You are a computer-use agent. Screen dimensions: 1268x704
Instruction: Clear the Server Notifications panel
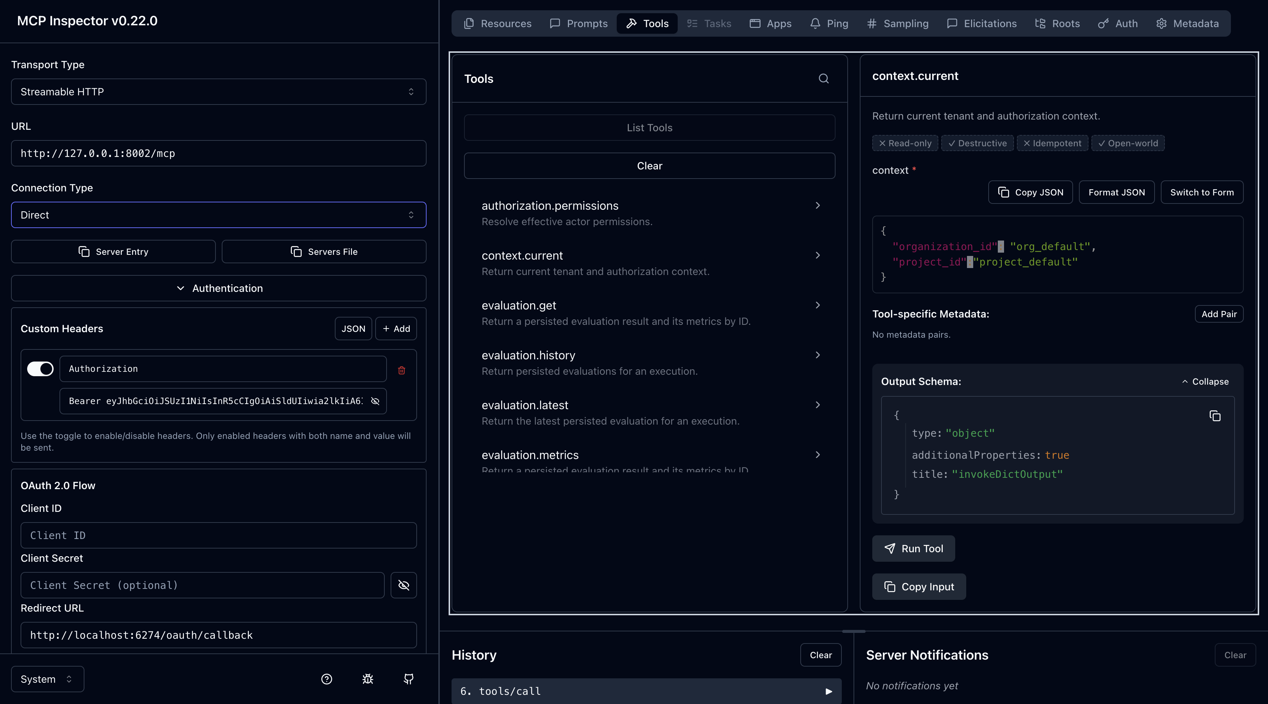pyautogui.click(x=1236, y=655)
